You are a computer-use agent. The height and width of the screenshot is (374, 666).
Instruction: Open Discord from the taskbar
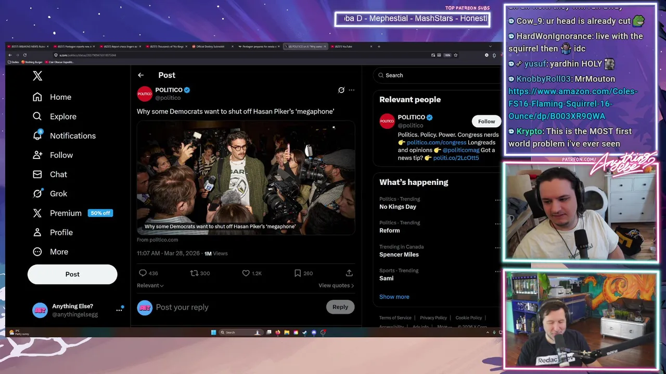[x=314, y=332]
